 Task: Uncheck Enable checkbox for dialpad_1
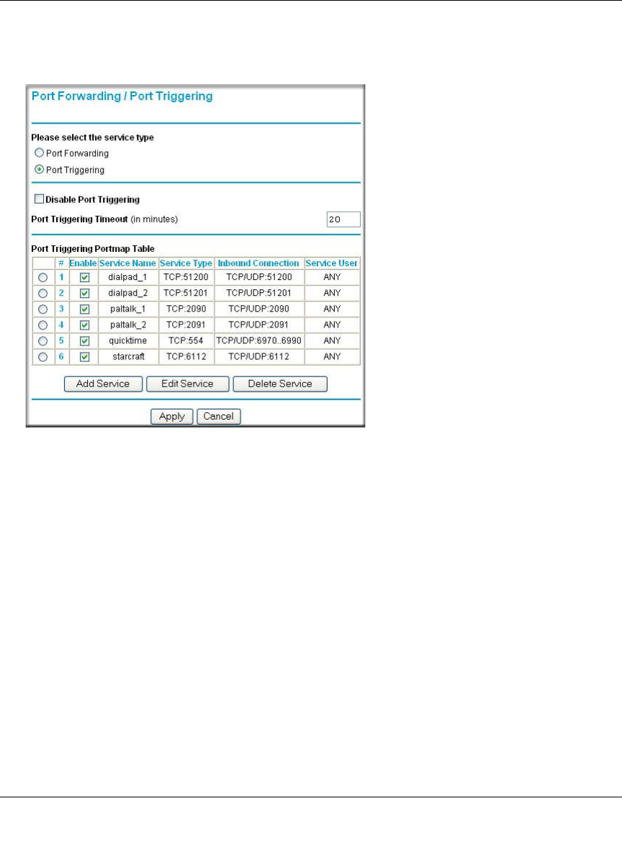click(x=84, y=278)
